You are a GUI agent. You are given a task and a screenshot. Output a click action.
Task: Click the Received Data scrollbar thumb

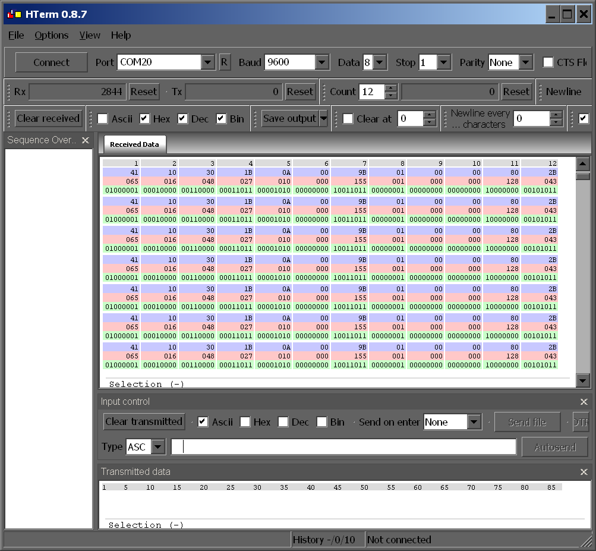[x=583, y=176]
